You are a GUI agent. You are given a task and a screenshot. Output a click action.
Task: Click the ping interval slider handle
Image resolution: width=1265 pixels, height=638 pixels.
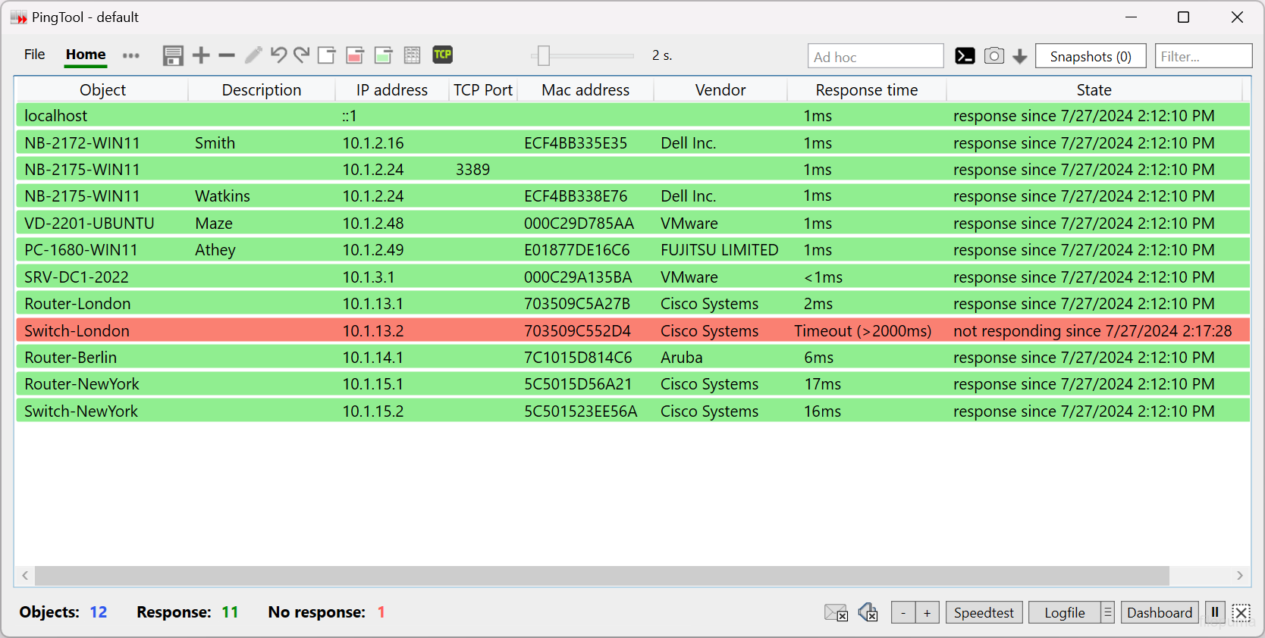(544, 55)
